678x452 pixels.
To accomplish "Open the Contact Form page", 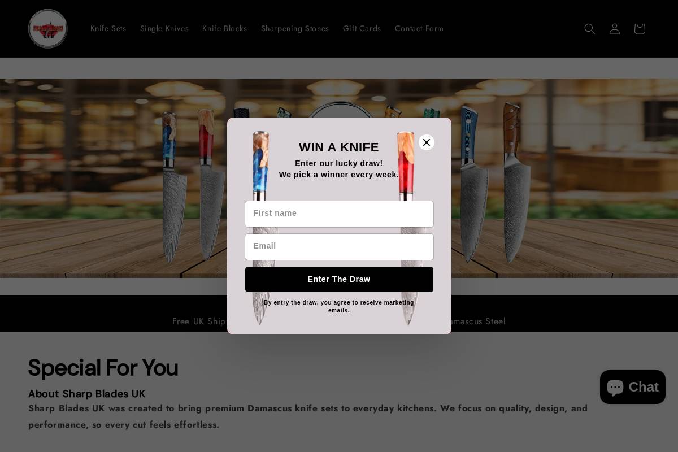I will (x=419, y=29).
